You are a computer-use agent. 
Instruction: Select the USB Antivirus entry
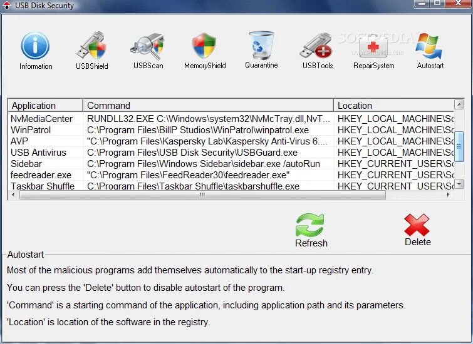(x=38, y=153)
